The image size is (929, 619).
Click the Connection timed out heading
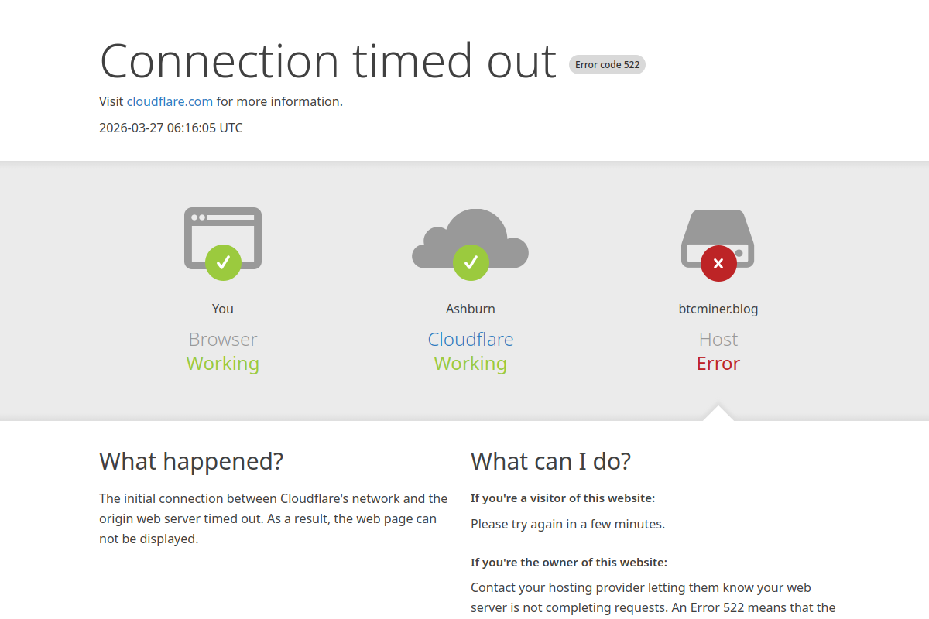tap(328, 60)
